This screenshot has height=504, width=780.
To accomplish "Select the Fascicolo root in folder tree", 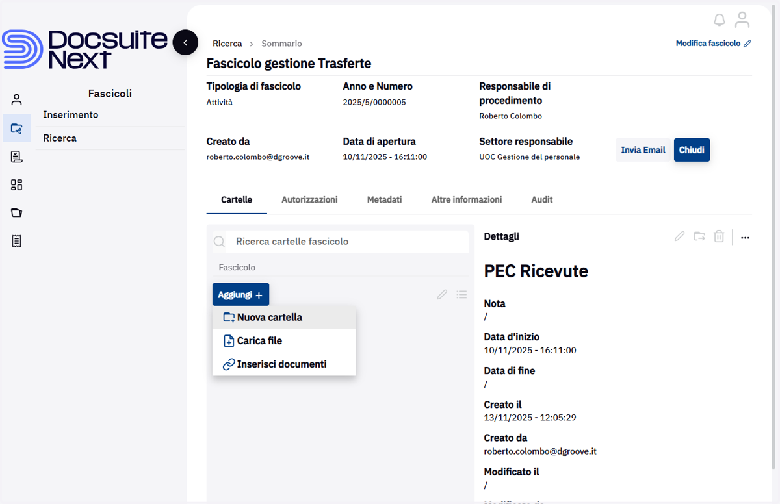I will point(237,268).
